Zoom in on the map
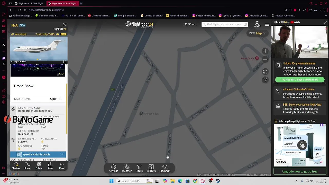Image resolution: width=329 pixels, height=185 pixels. point(265,51)
